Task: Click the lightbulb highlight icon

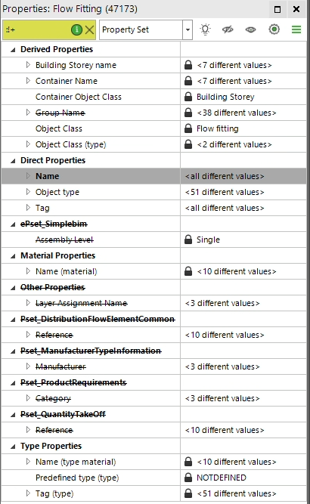Action: [x=205, y=29]
